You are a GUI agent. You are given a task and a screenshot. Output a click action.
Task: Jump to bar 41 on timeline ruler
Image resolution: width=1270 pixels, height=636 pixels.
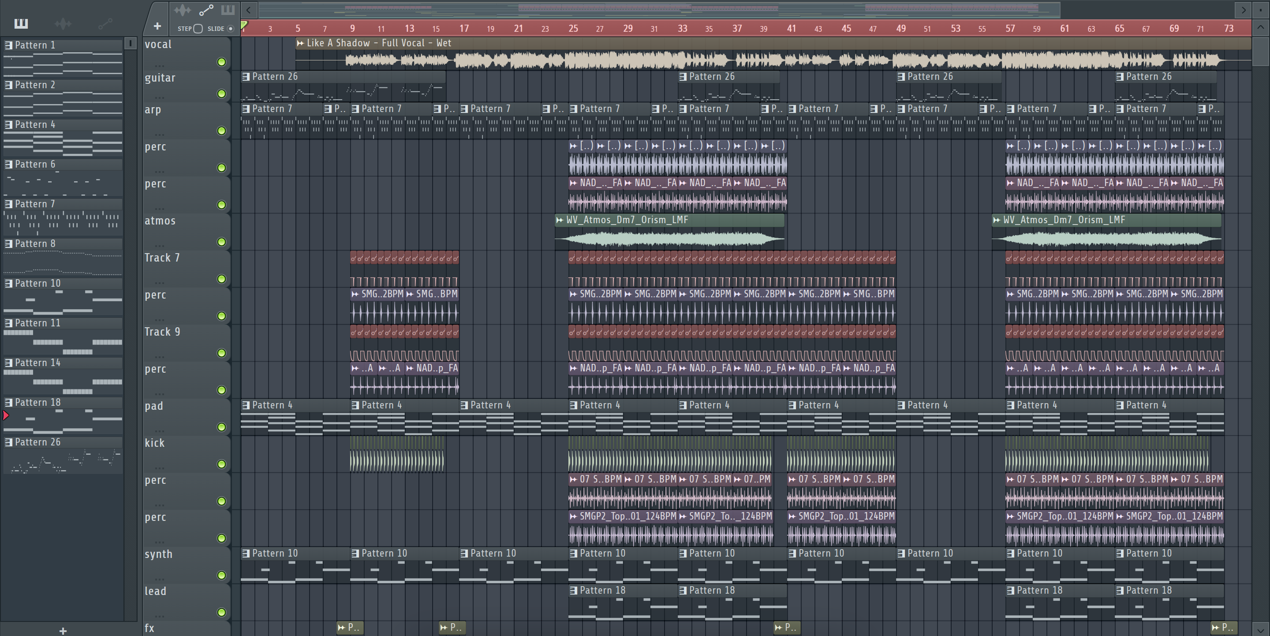coord(791,29)
